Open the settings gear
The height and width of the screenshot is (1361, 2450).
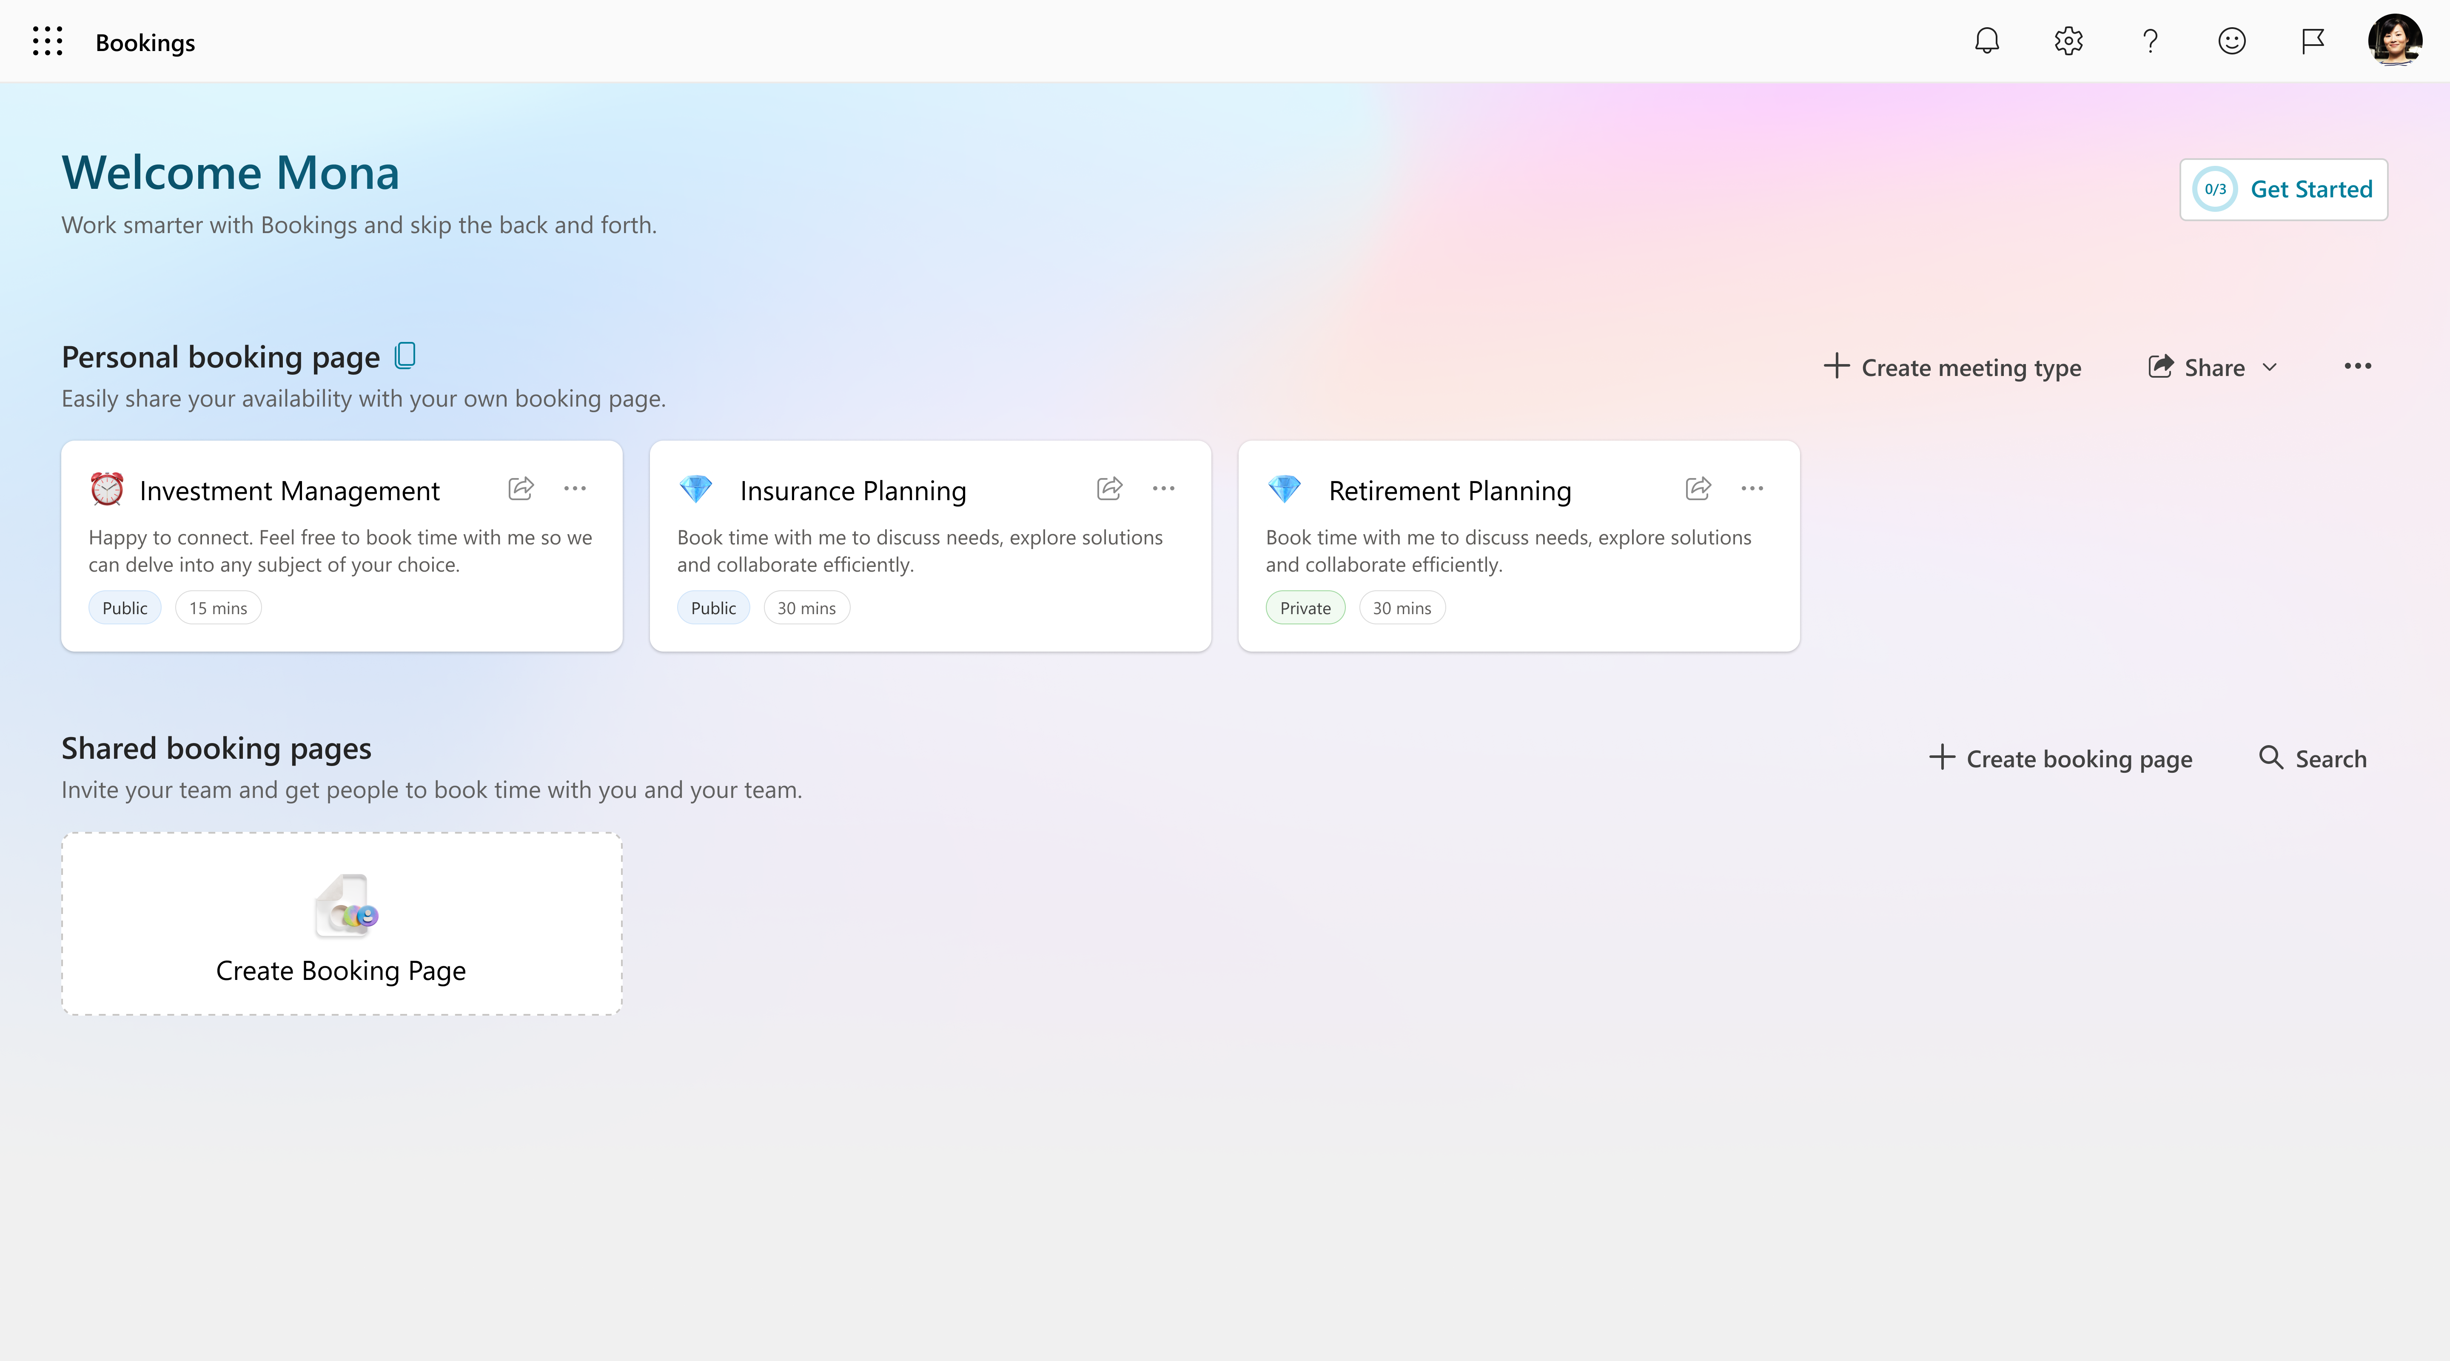click(x=2068, y=41)
